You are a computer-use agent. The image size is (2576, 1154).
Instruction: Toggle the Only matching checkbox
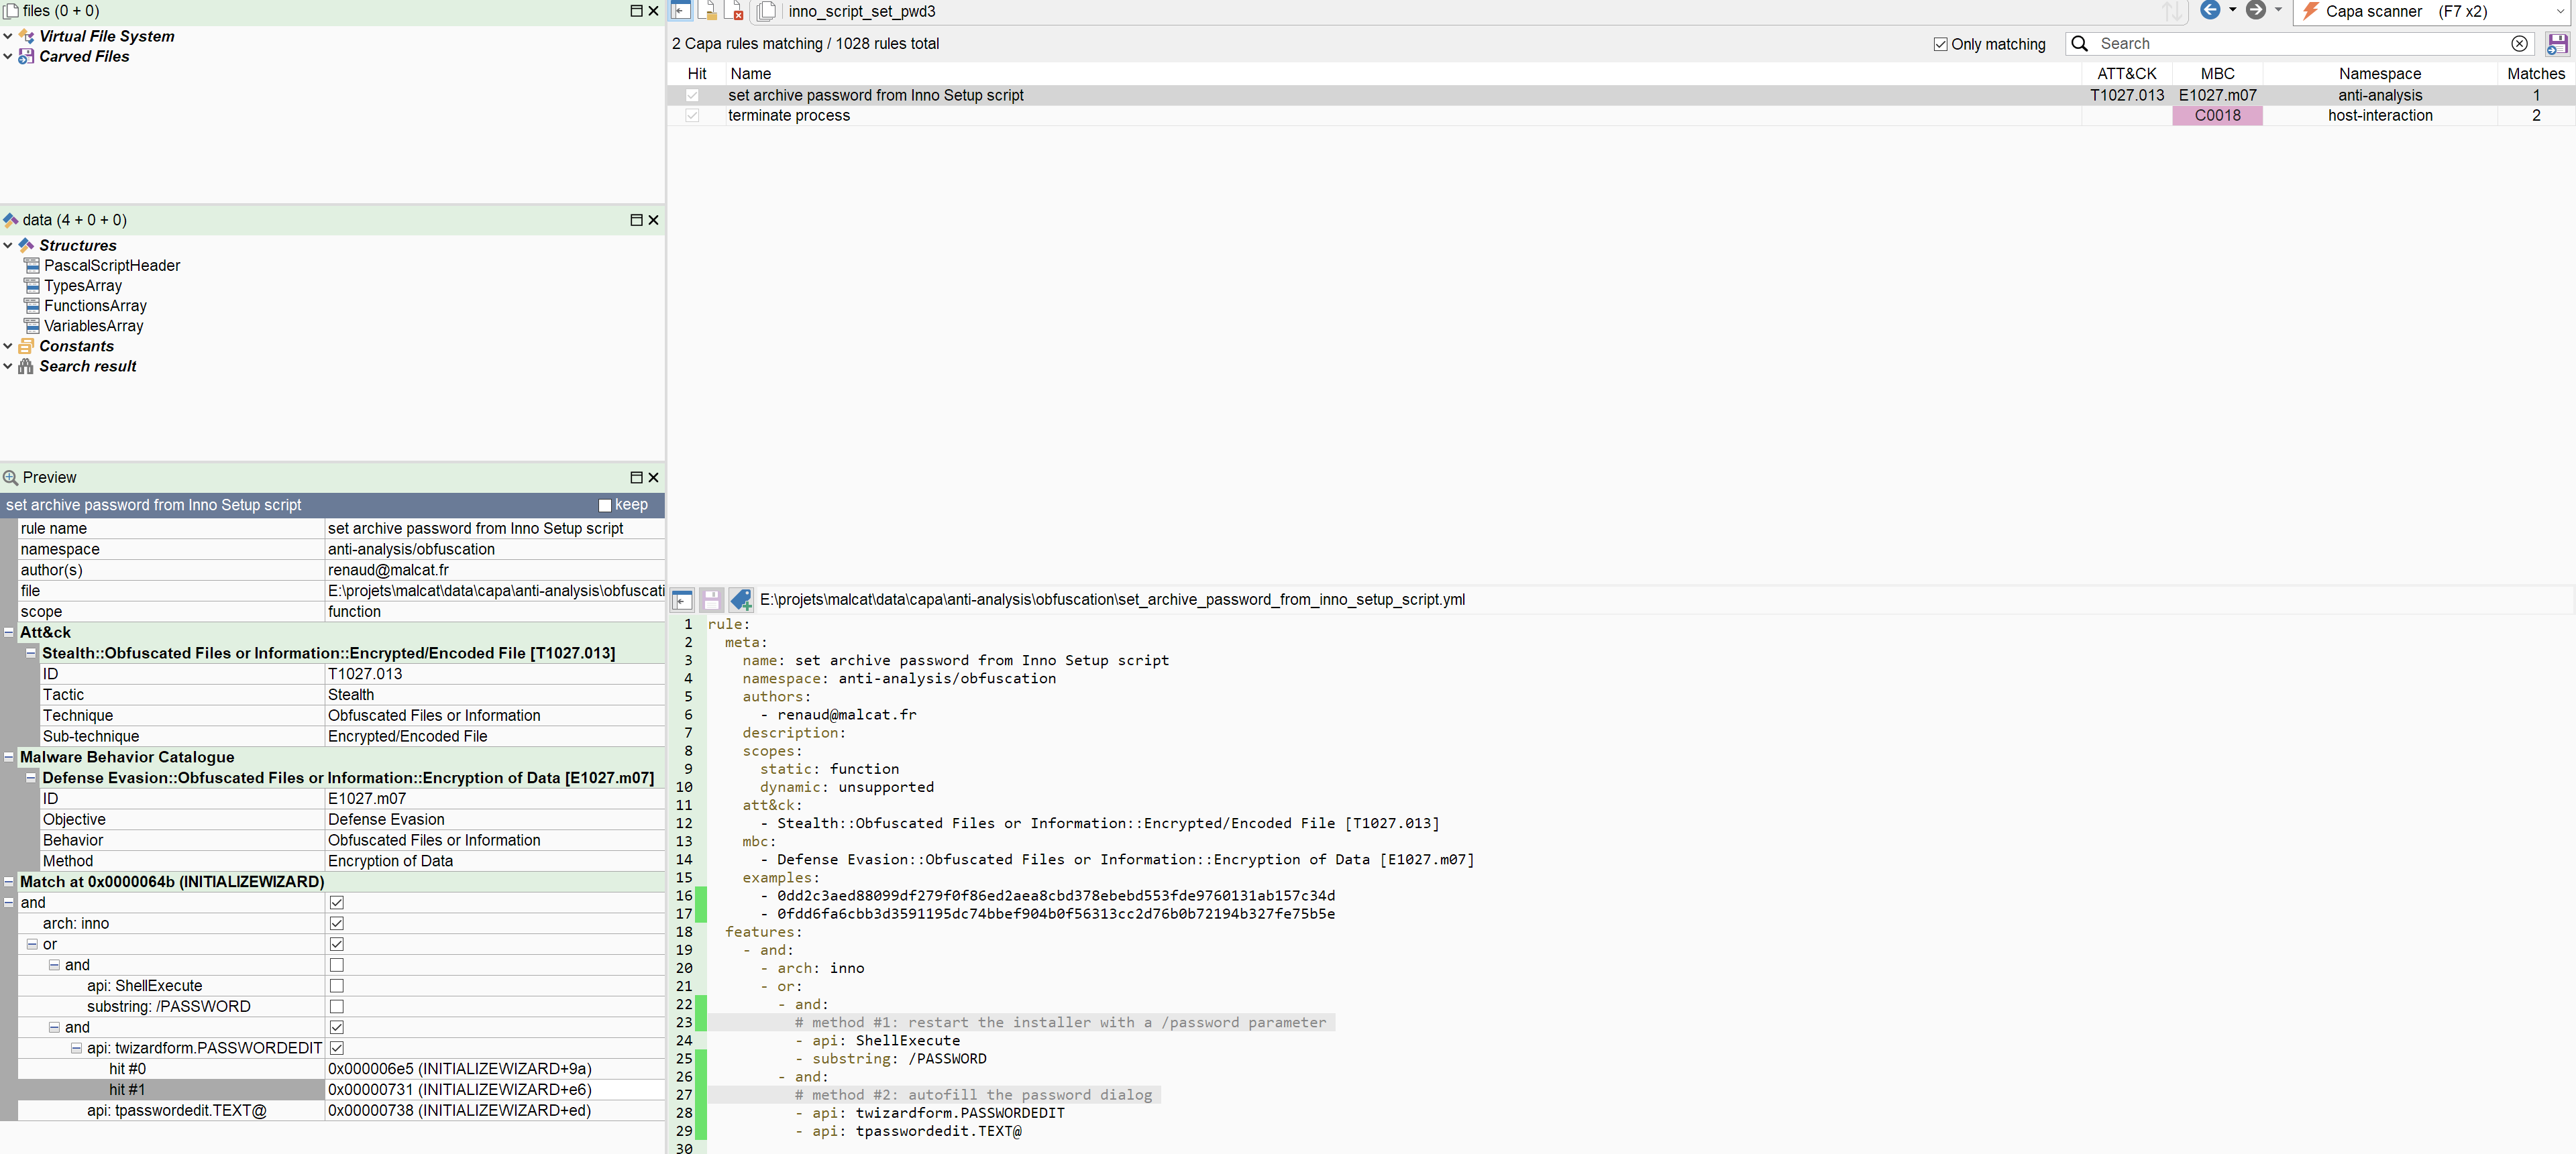(x=1941, y=44)
